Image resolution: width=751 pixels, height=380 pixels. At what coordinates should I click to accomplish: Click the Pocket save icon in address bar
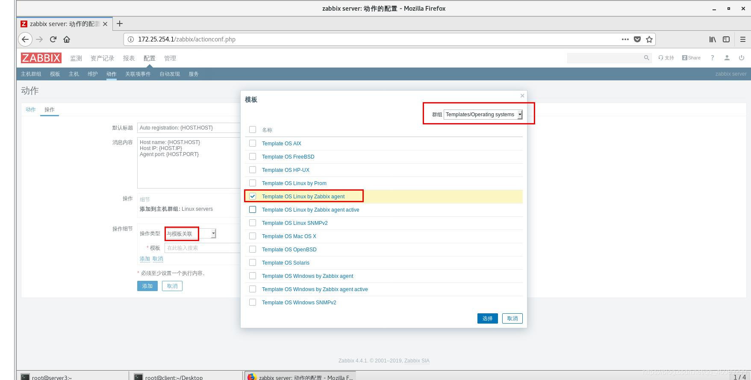pos(637,39)
